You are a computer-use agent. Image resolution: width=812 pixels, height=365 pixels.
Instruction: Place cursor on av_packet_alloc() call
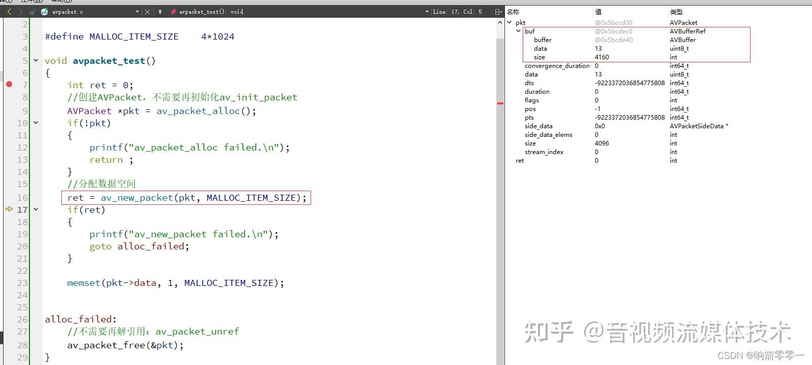coord(206,111)
